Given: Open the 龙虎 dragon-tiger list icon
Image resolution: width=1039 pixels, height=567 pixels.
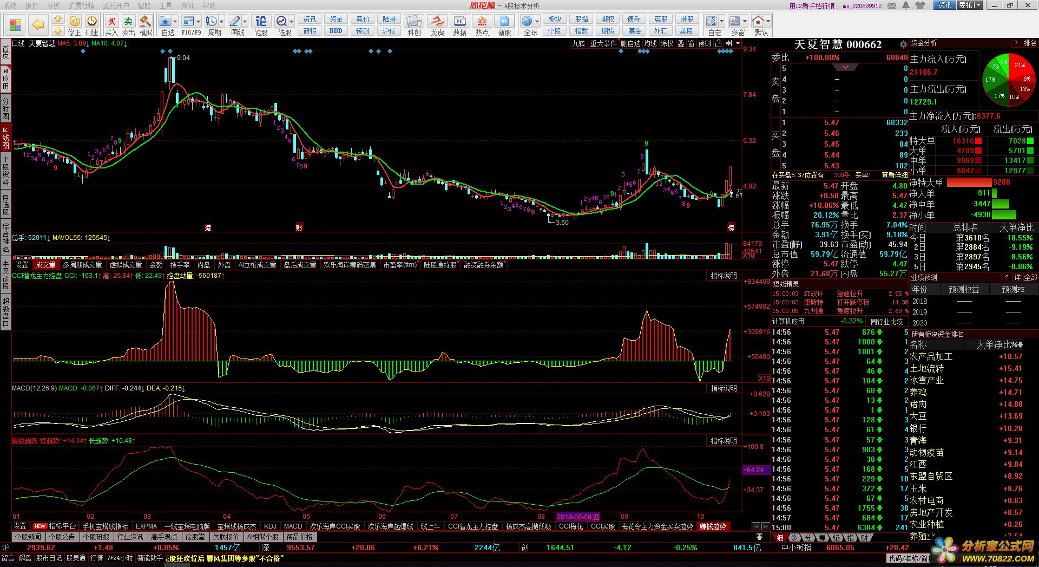Looking at the screenshot, I should point(437,22).
